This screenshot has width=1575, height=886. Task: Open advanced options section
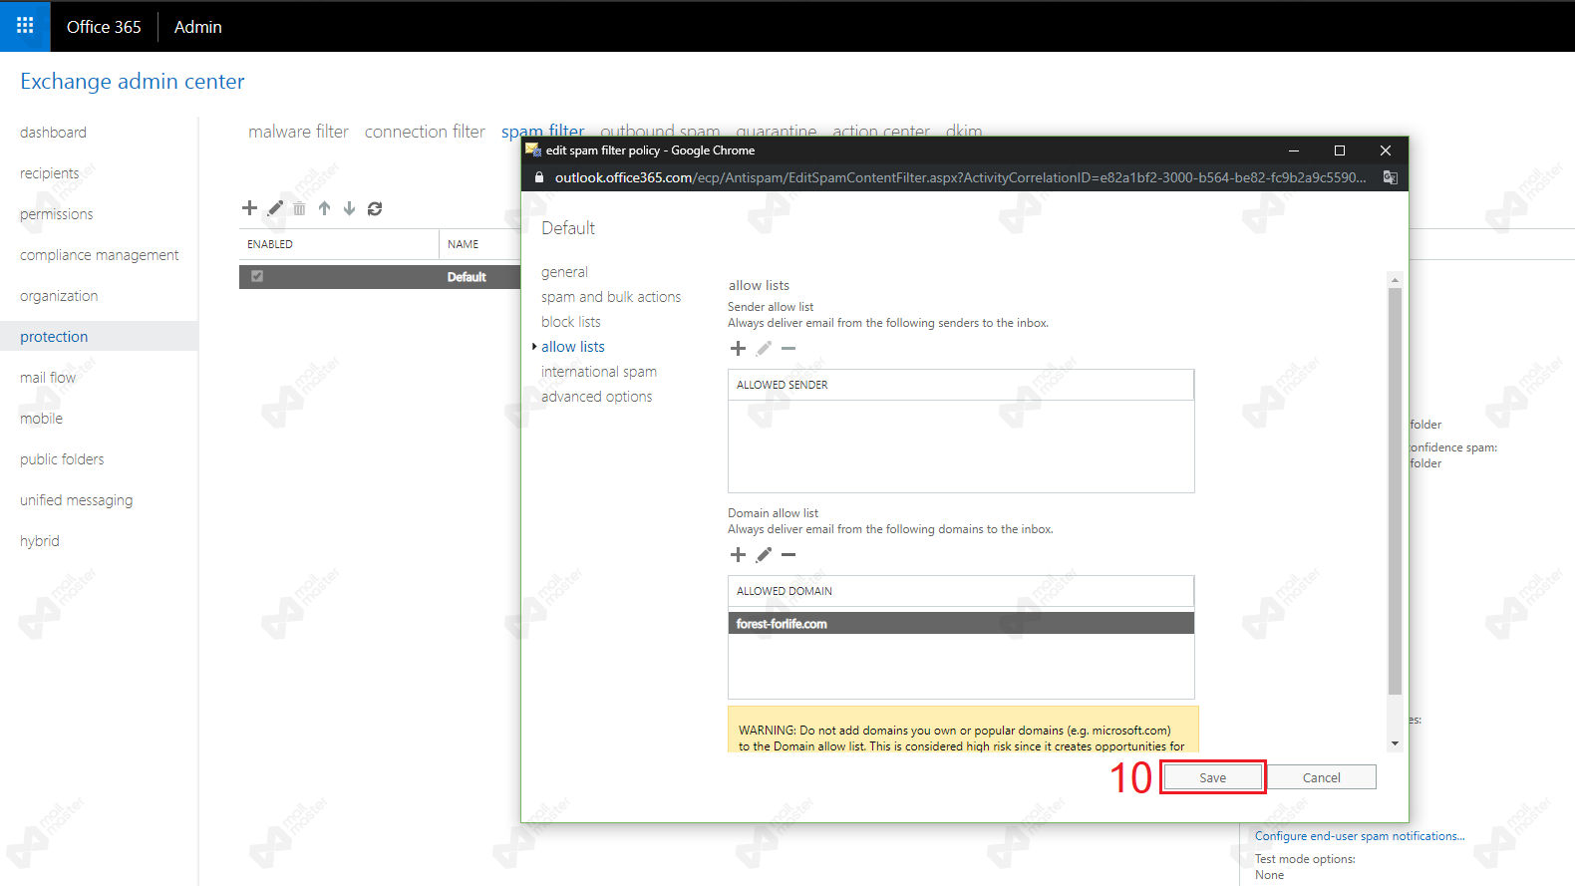pos(597,397)
